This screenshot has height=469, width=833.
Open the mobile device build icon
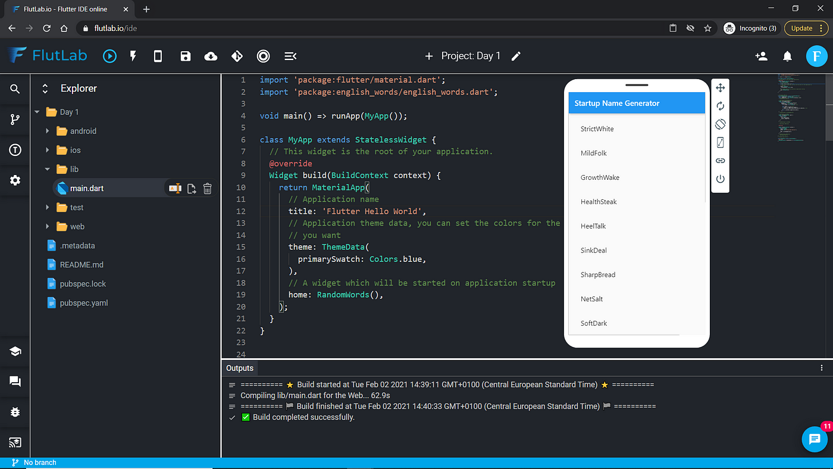point(158,56)
